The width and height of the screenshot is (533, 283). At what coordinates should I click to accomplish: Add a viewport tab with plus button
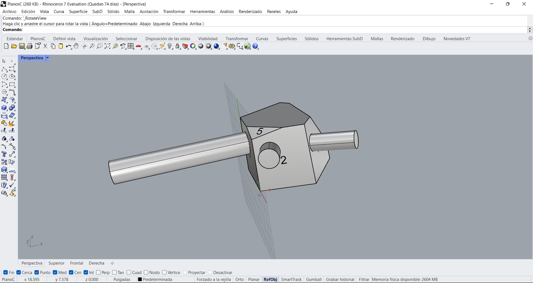[x=112, y=263]
